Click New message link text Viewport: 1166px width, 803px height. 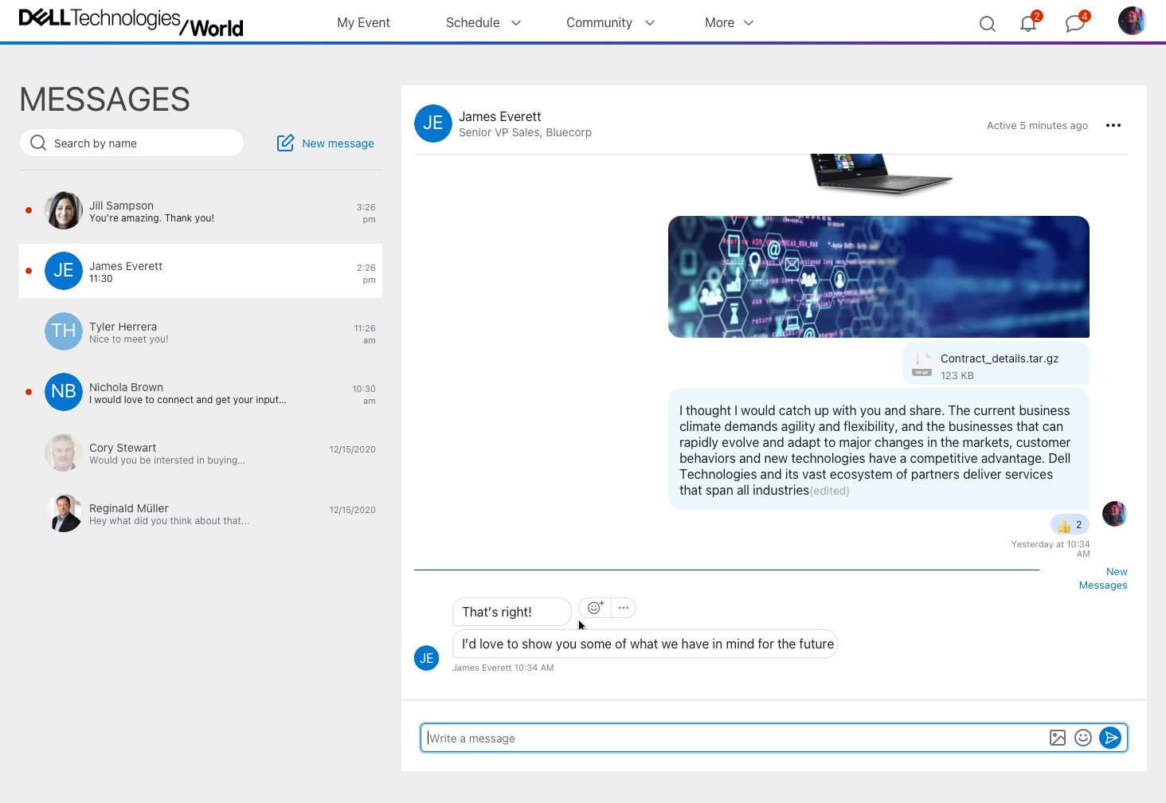tap(338, 143)
